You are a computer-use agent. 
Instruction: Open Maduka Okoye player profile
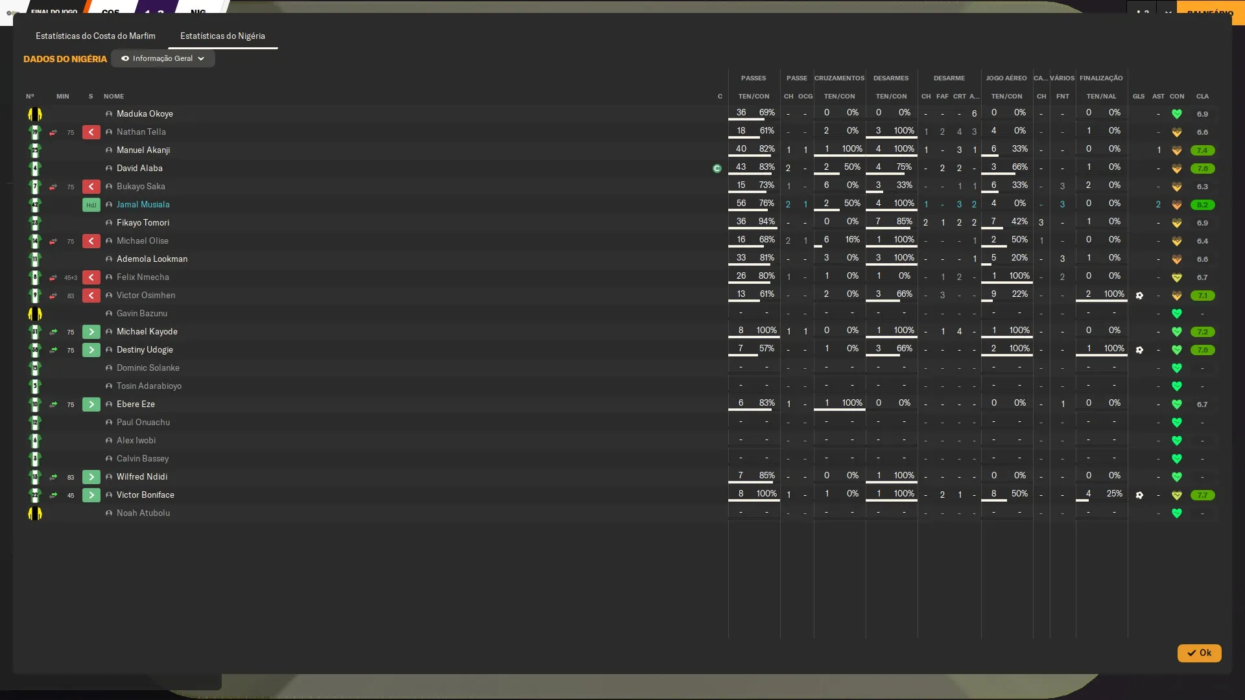[x=145, y=113]
